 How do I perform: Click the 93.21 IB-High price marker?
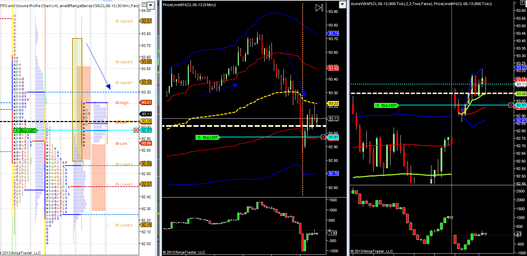coord(146,102)
